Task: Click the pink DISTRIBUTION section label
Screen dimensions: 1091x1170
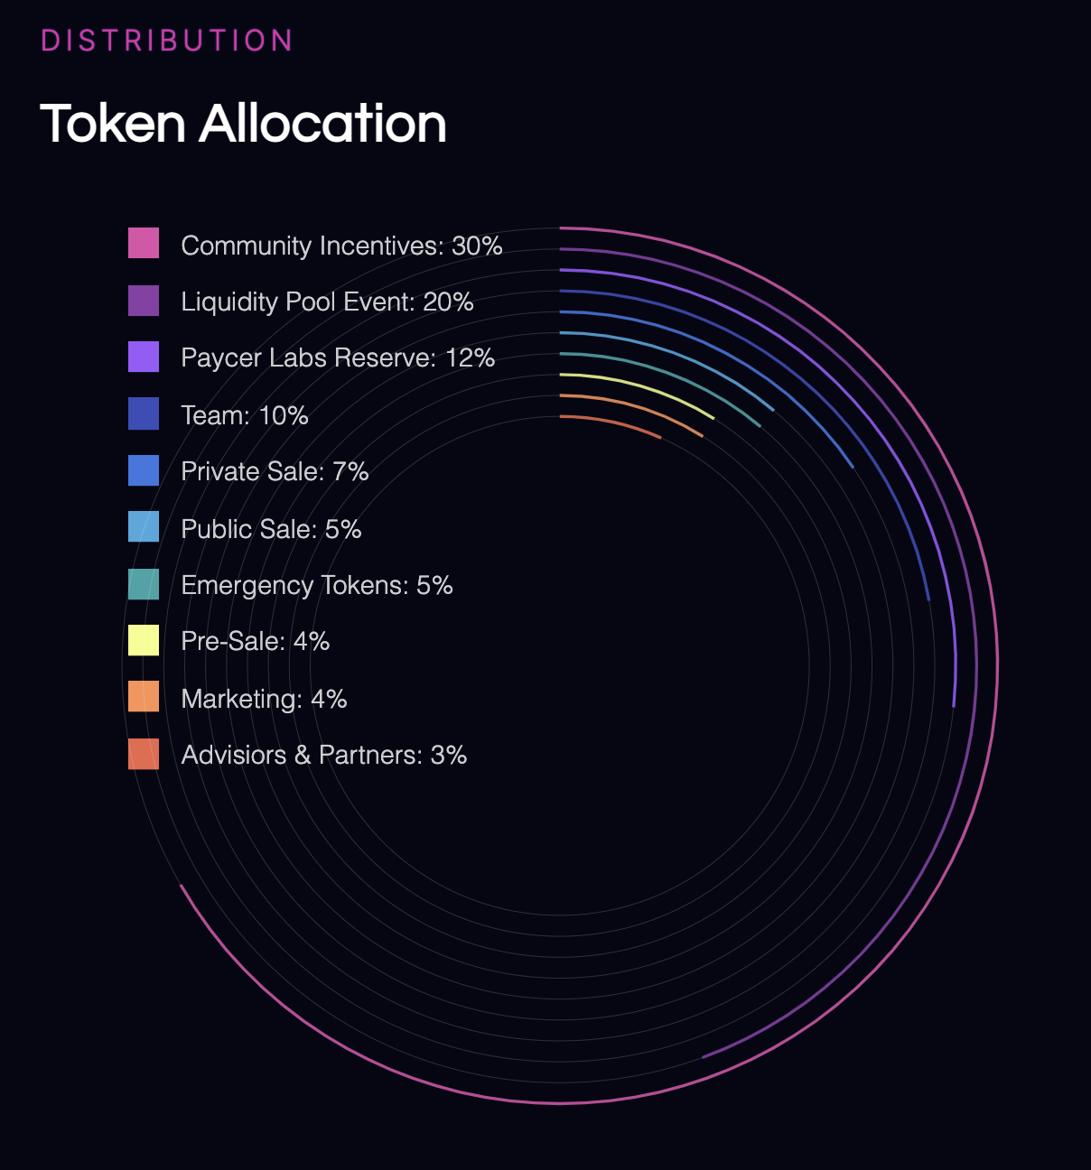Action: (x=167, y=41)
